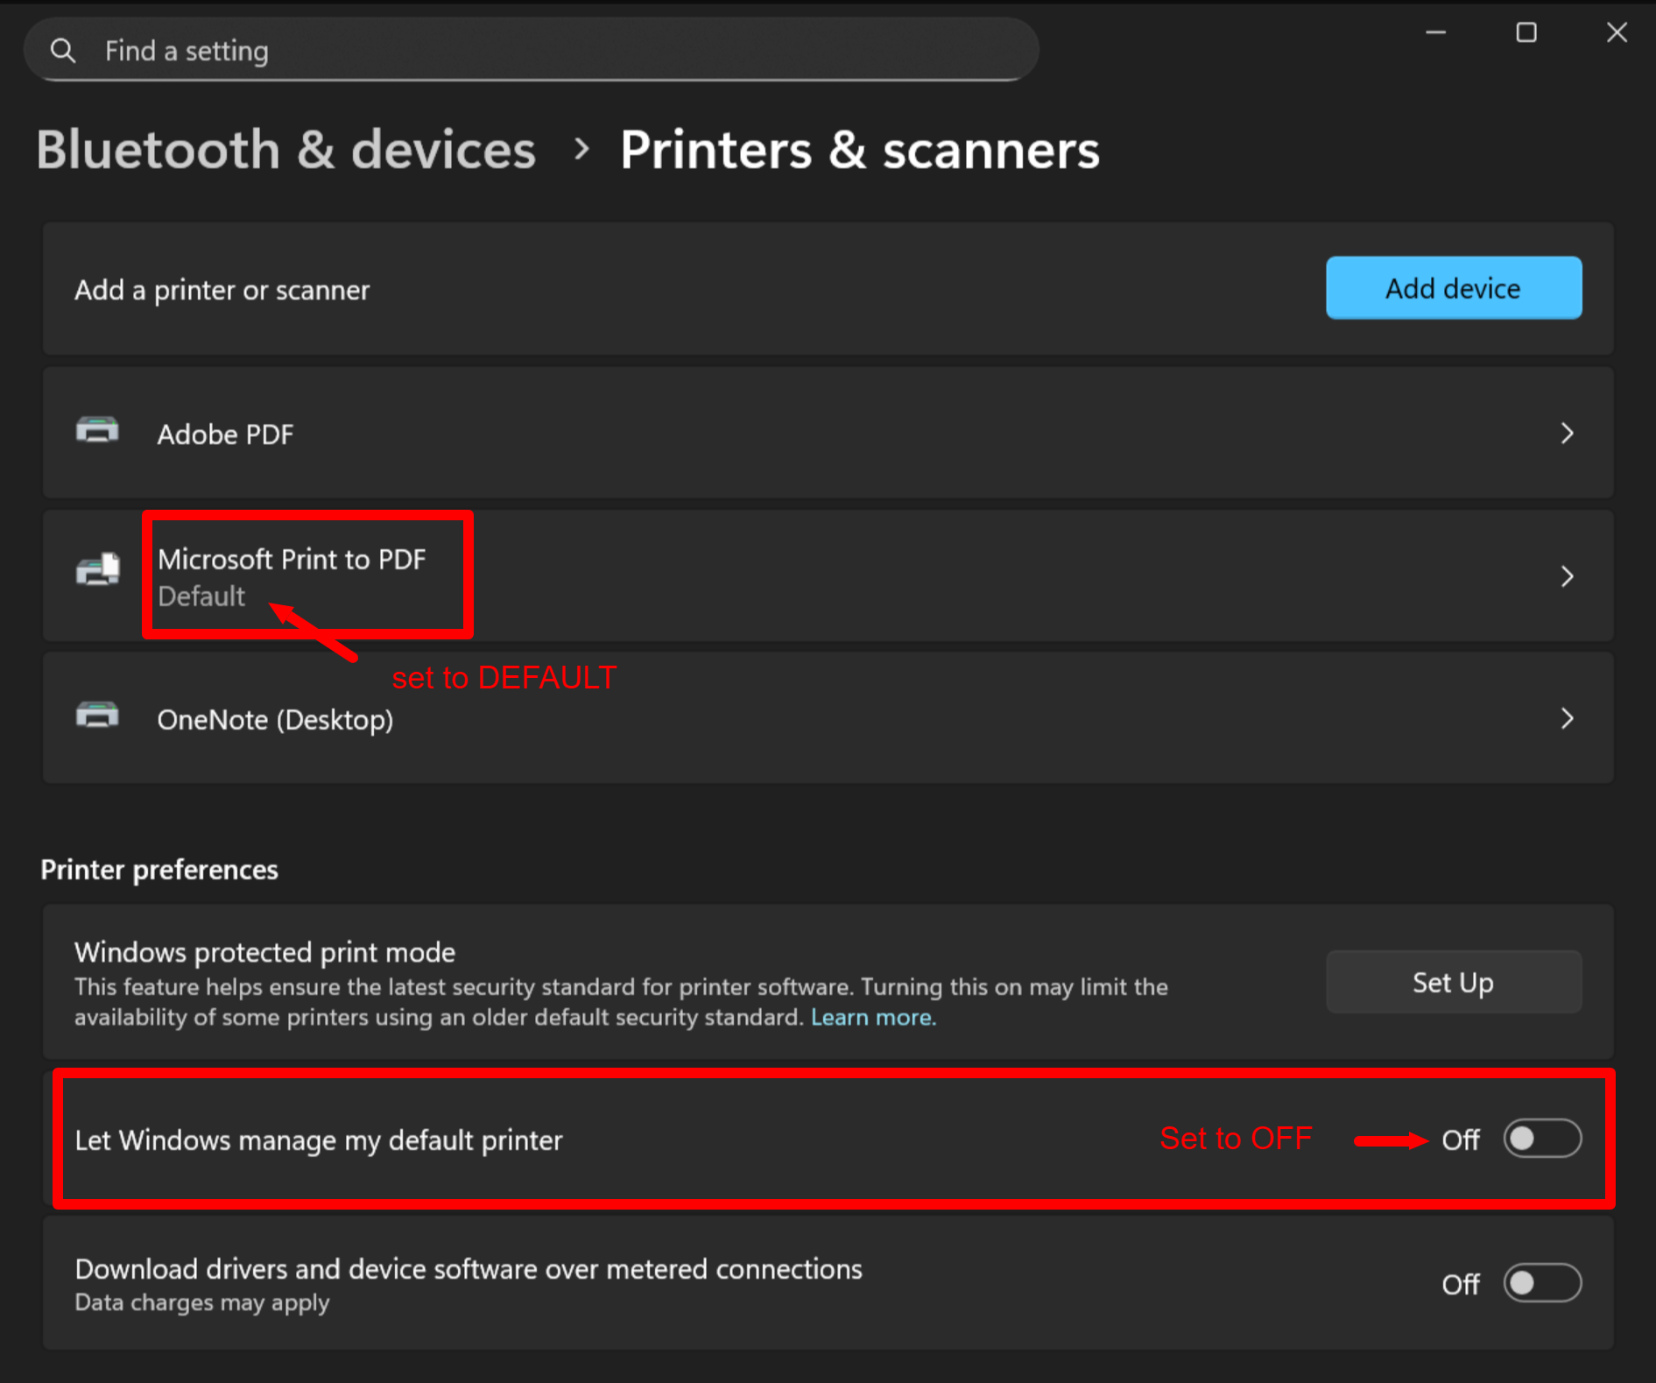Click Set Up for protected print mode
1656x1383 pixels.
[x=1453, y=982]
